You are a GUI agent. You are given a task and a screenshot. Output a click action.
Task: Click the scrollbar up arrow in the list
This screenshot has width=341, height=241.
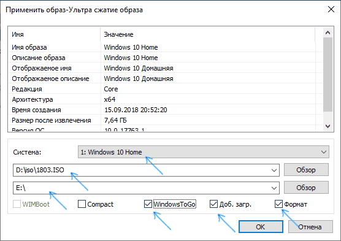point(328,33)
